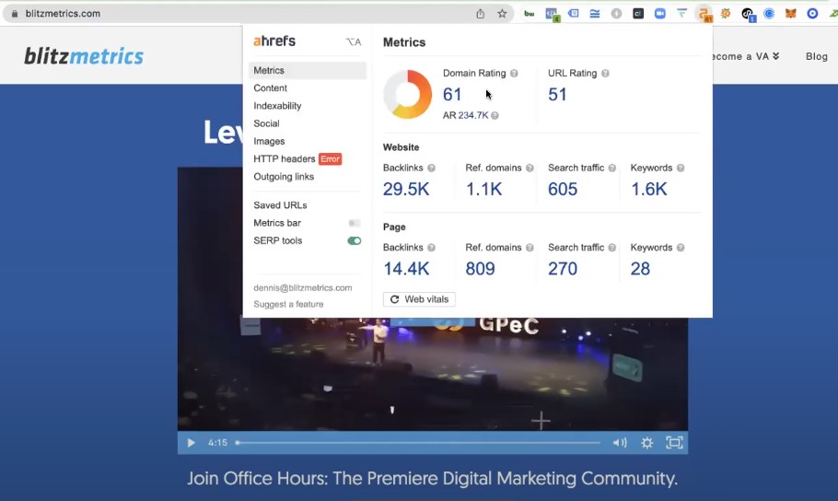Enter fullscreen with the video fullscreen icon
Image resolution: width=838 pixels, height=501 pixels.
coord(674,443)
